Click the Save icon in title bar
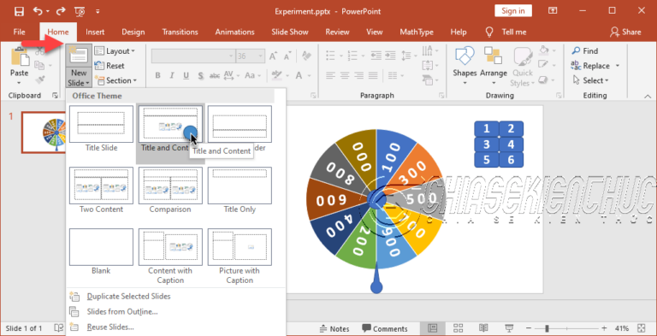The height and width of the screenshot is (336, 657). pos(19,11)
